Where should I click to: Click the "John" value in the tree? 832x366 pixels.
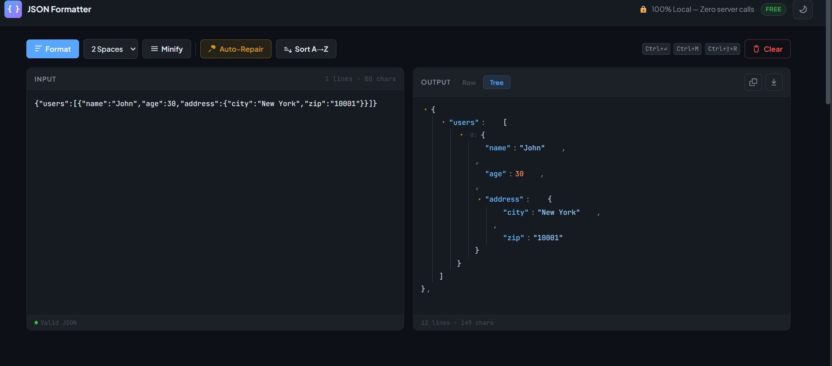tap(532, 148)
